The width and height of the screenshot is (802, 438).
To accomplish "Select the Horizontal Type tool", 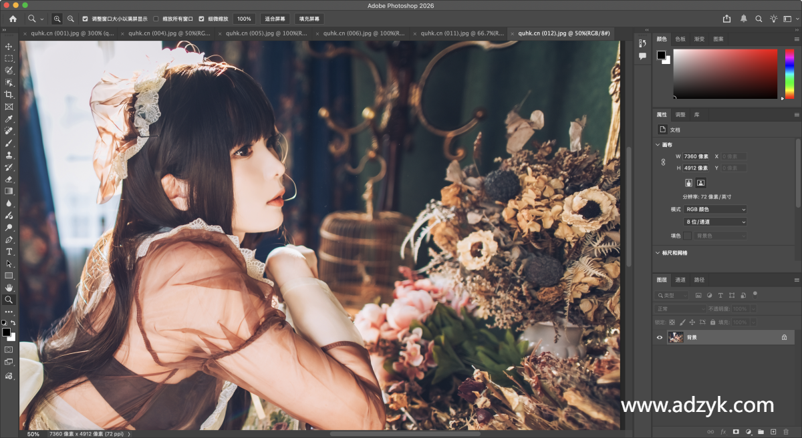I will click(9, 252).
